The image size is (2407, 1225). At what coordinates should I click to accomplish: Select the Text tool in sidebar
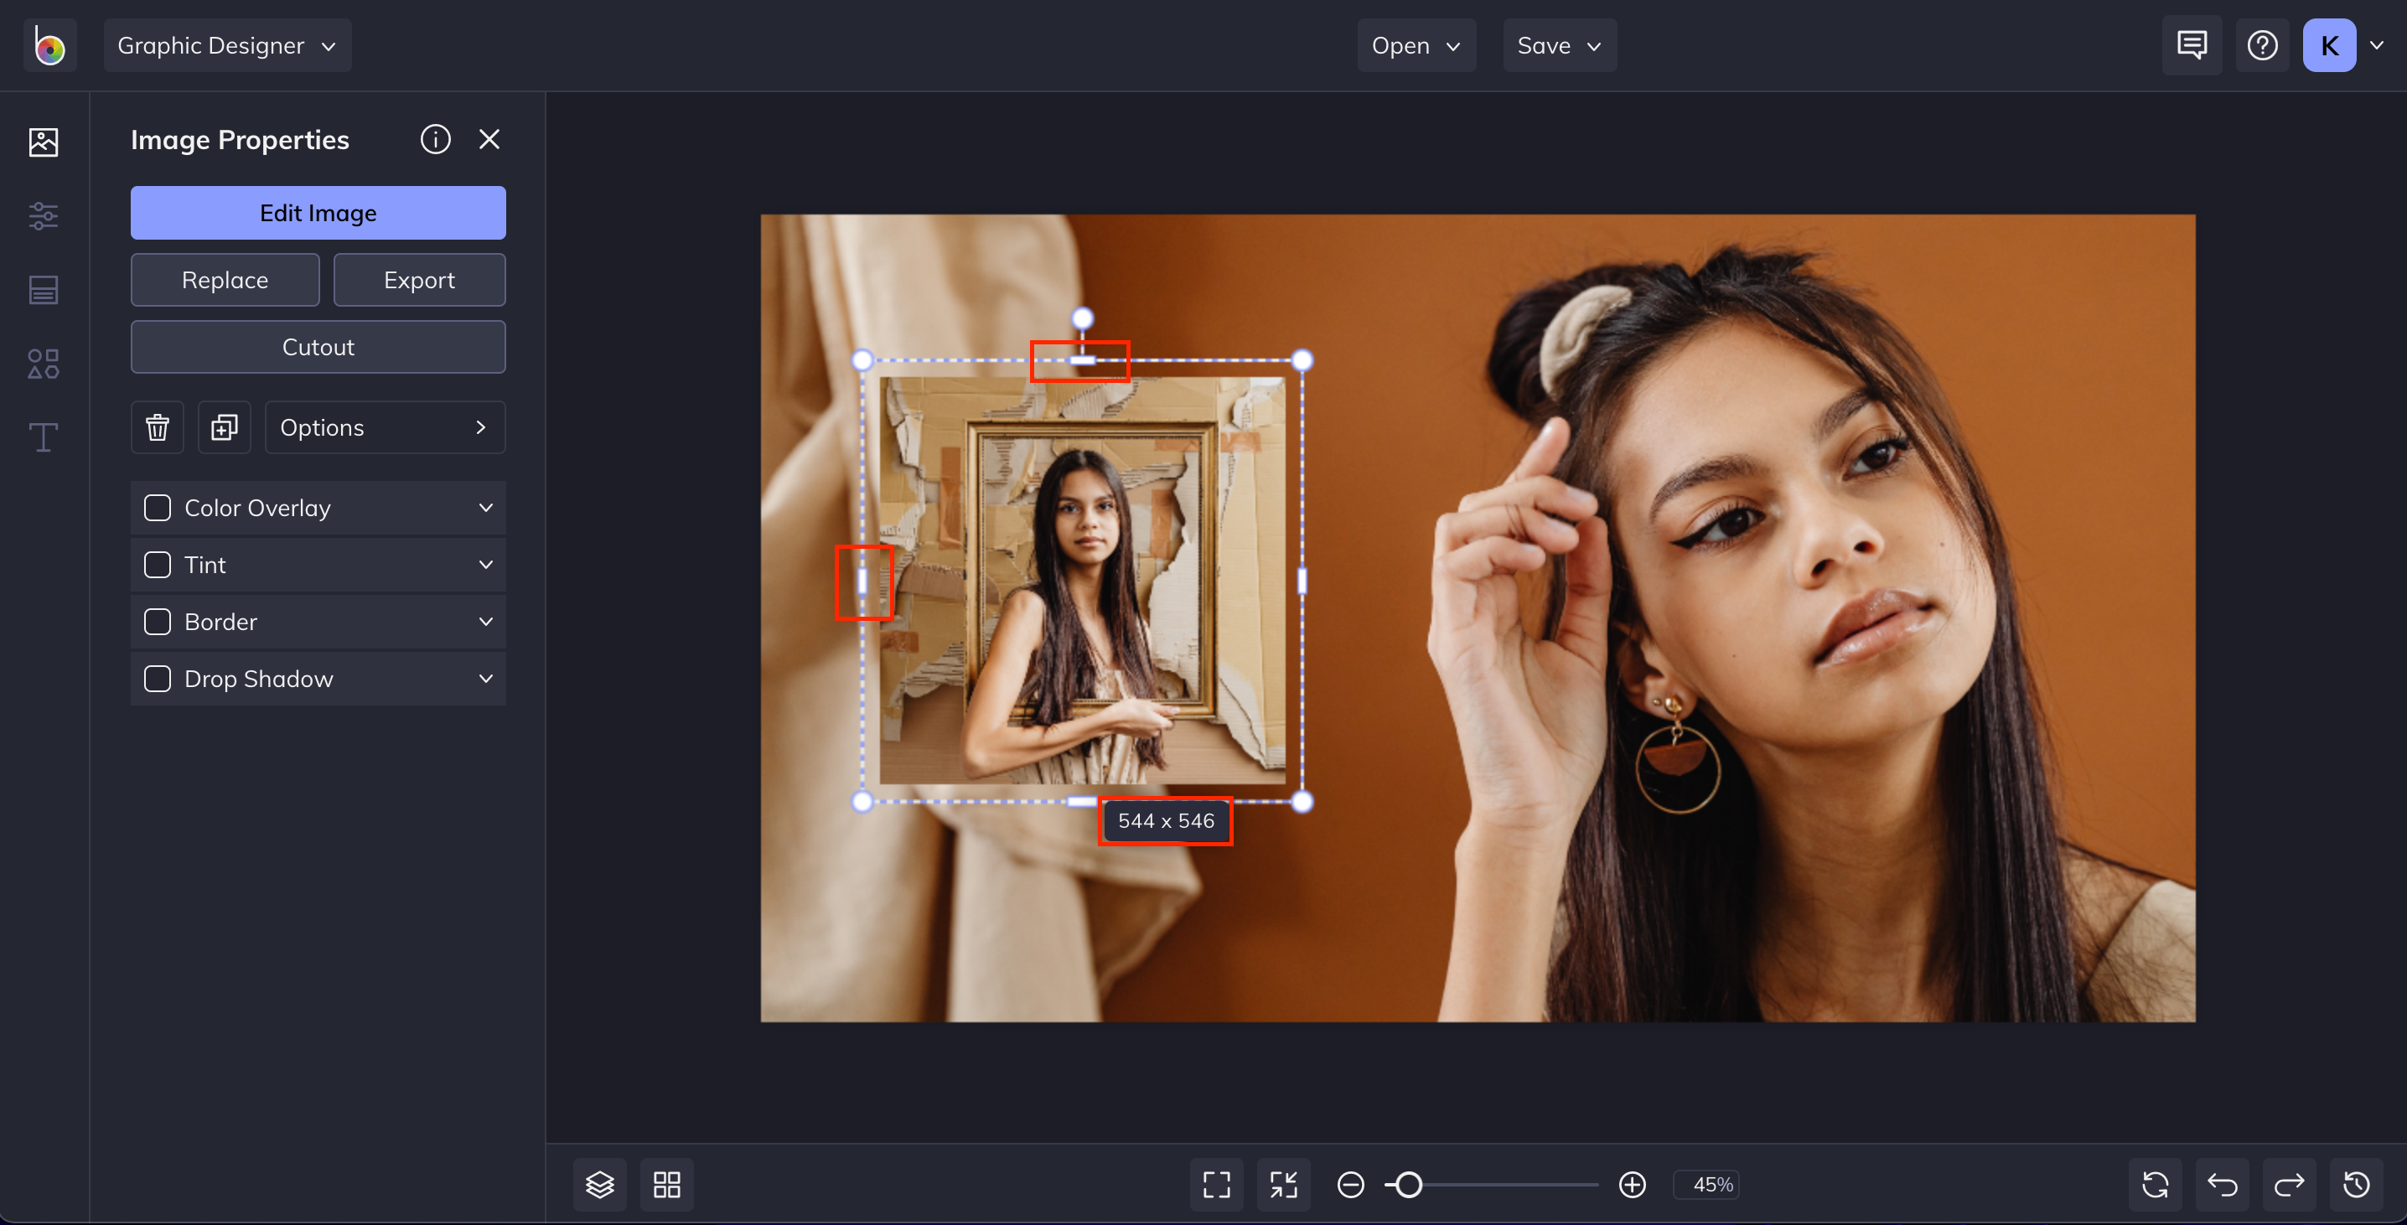pyautogui.click(x=43, y=437)
